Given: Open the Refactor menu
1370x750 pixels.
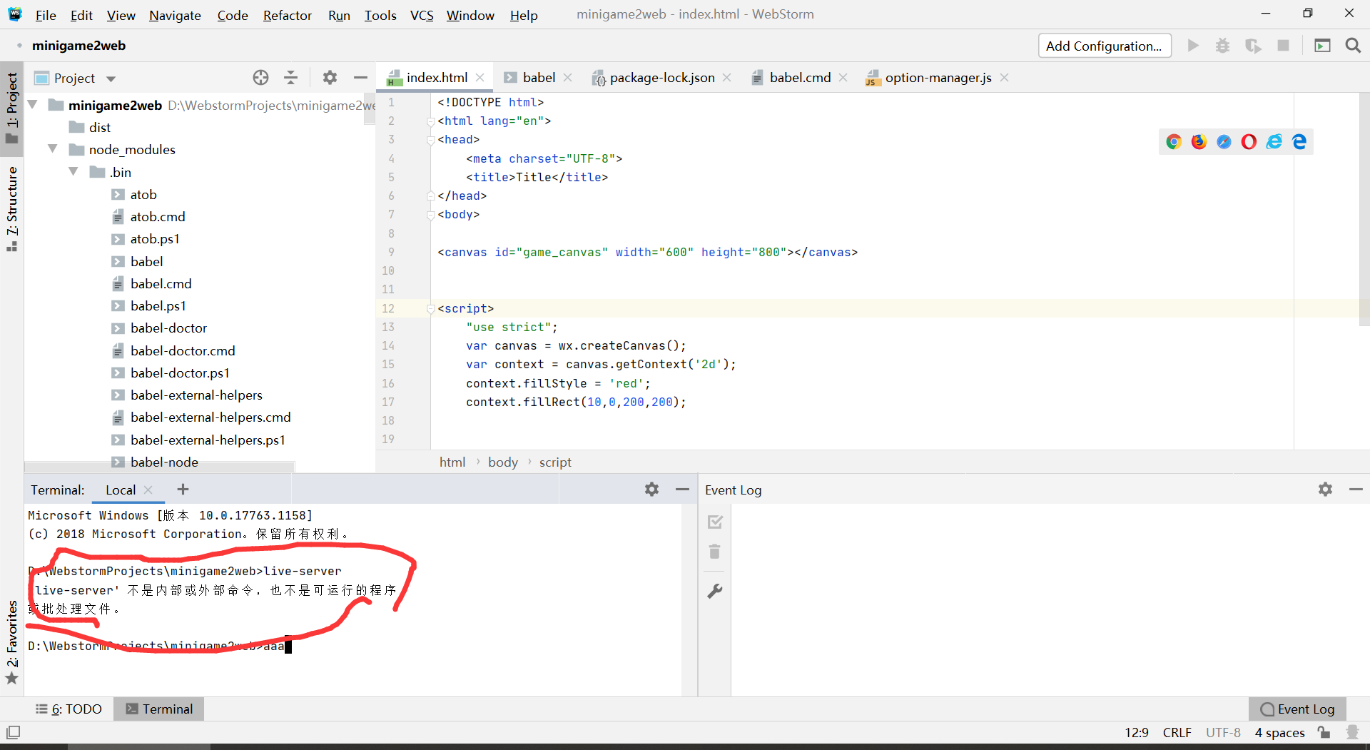Looking at the screenshot, I should pyautogui.click(x=287, y=15).
